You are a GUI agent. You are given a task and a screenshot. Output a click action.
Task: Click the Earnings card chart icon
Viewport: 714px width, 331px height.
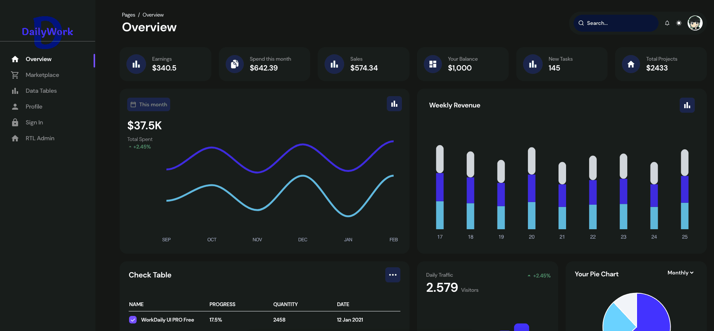(136, 64)
